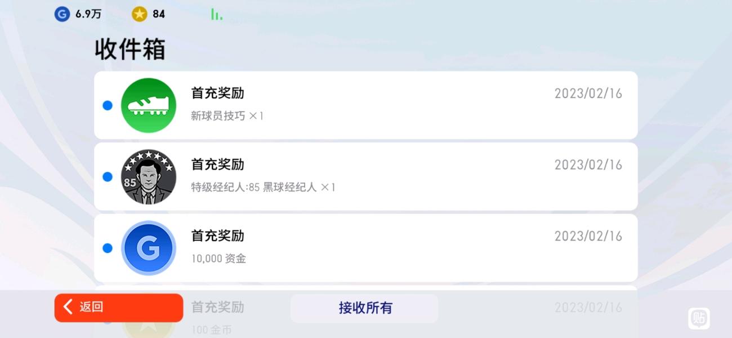Open the 10,000 资金 reward message
The image size is (732, 338).
point(366,248)
